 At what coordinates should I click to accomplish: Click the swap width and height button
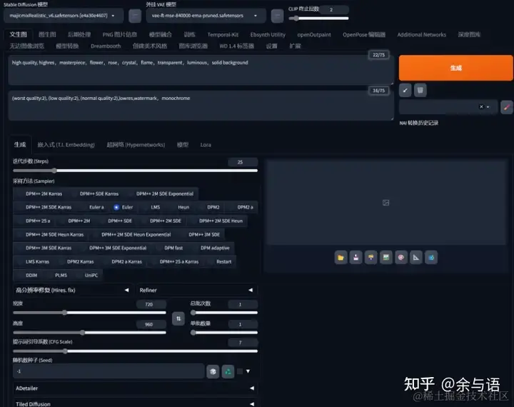[178, 318]
